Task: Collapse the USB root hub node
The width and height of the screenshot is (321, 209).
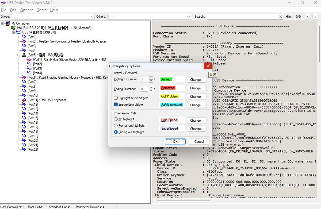Action: pos(13,32)
